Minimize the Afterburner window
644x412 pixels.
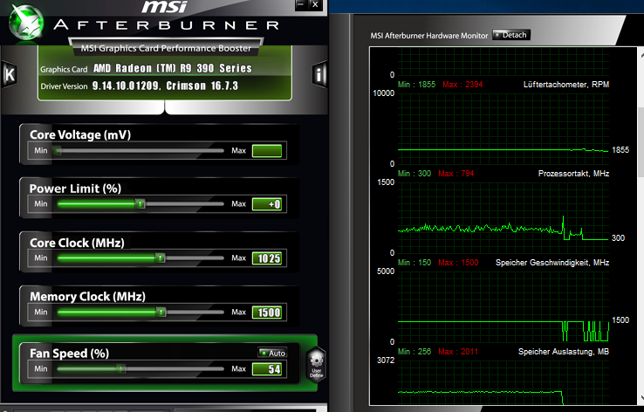click(x=301, y=5)
